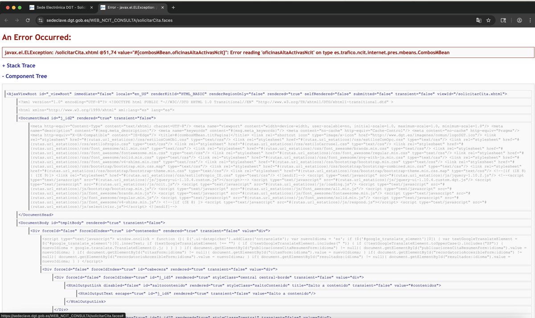Click the AjaxViewRoot opening tag line
Viewport: 535px width, 318px height.
267,94
